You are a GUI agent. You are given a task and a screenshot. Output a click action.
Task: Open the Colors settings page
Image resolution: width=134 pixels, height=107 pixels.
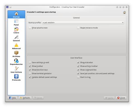click(16, 30)
